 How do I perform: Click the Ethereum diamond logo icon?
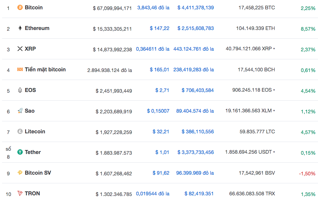pyautogui.click(x=20, y=28)
